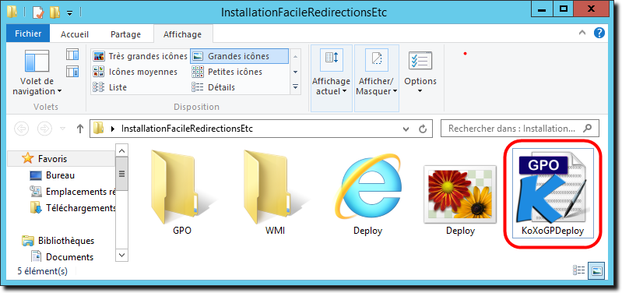
Task: Move the layout gallery down one row
Action: tap(295, 72)
